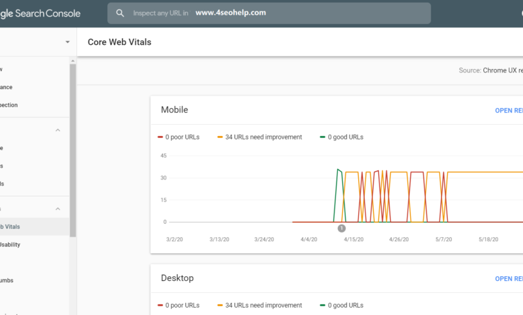Click the search magnifier icon
Image resolution: width=523 pixels, height=315 pixels.
(120, 13)
